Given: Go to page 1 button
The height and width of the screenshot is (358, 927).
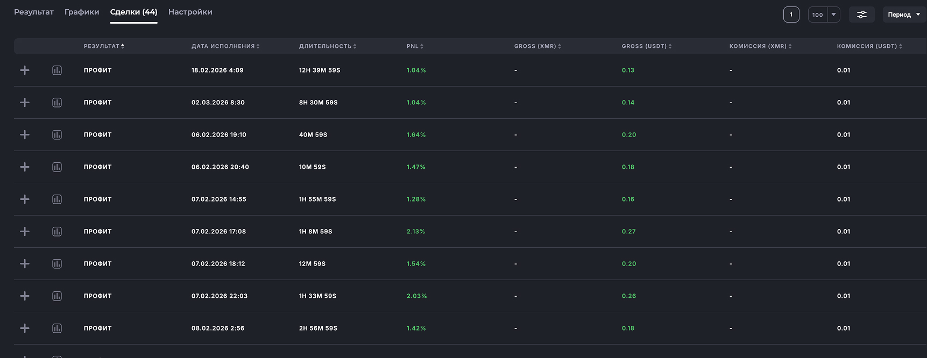Looking at the screenshot, I should coord(791,15).
